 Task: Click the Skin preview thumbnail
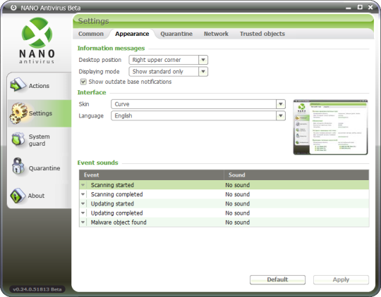pos(330,127)
